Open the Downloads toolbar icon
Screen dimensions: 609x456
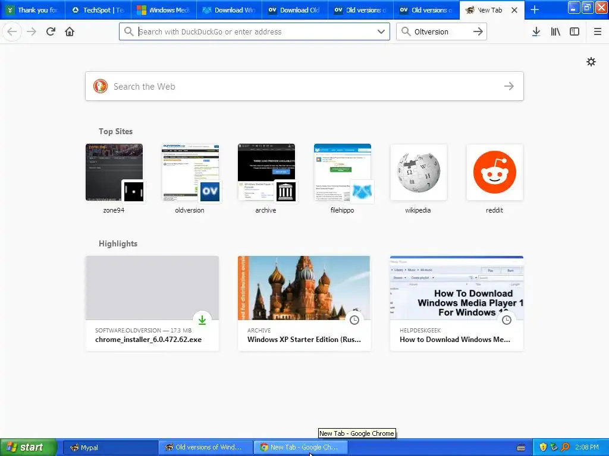pos(536,31)
